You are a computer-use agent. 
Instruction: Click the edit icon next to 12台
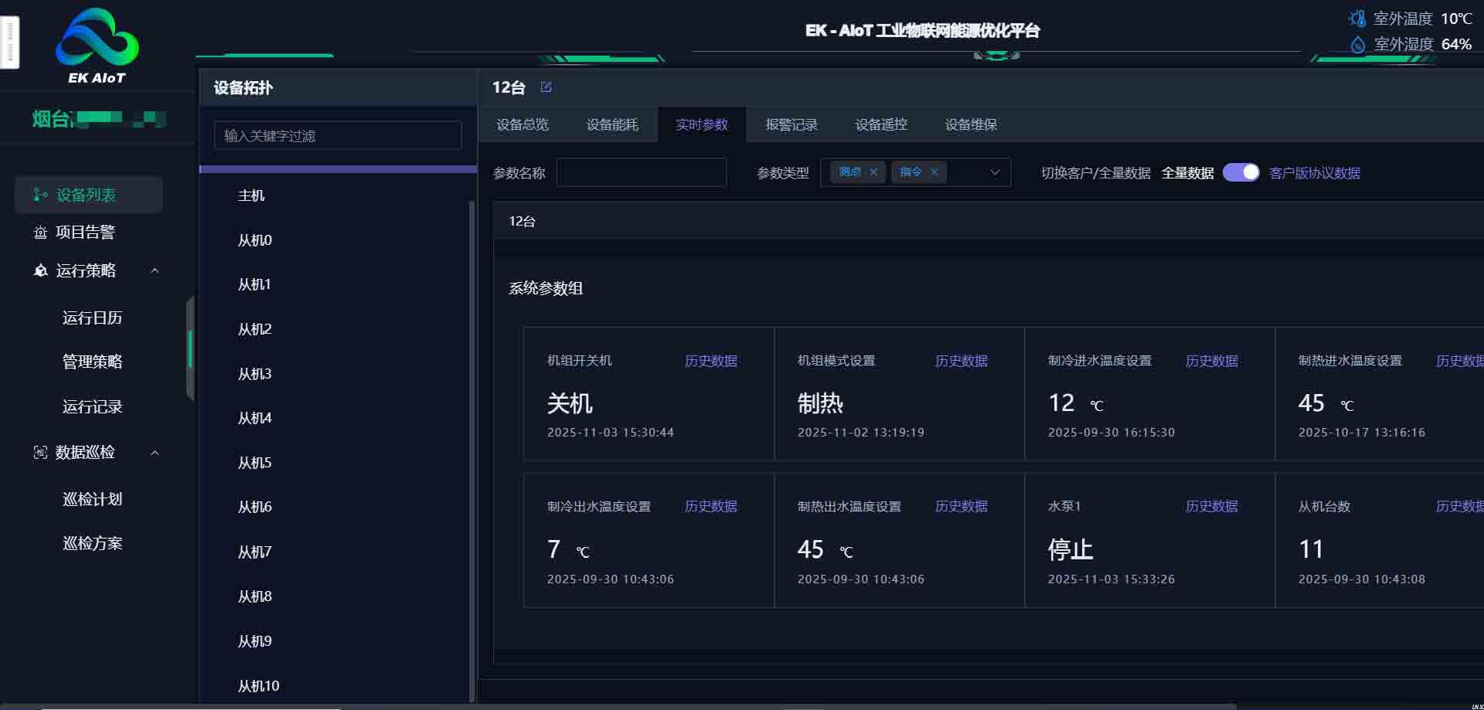click(546, 87)
